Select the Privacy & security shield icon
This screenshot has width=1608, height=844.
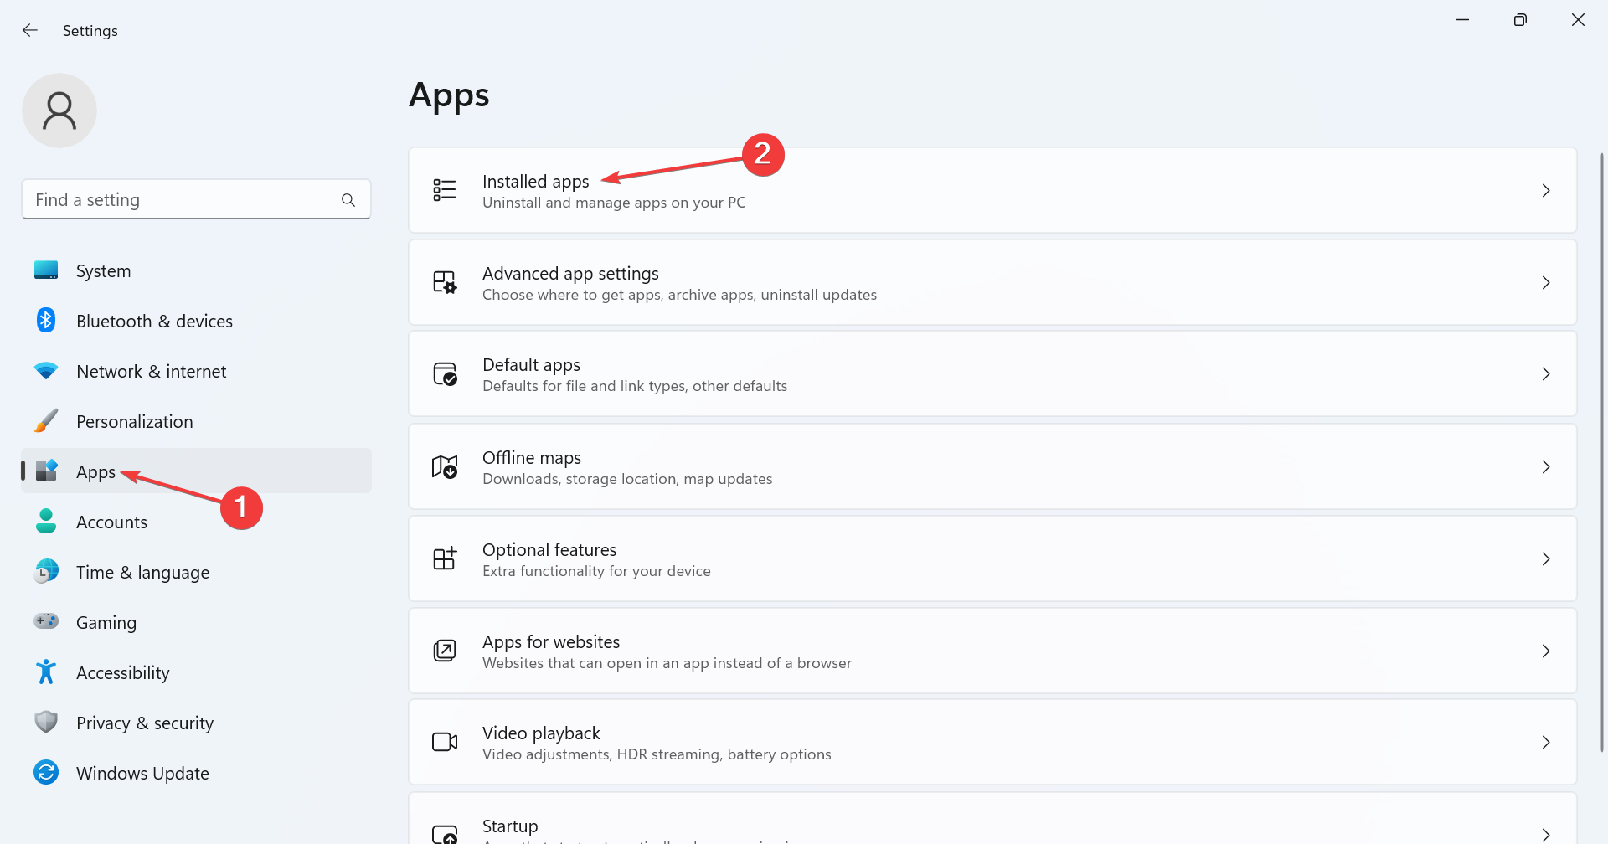pyautogui.click(x=46, y=722)
